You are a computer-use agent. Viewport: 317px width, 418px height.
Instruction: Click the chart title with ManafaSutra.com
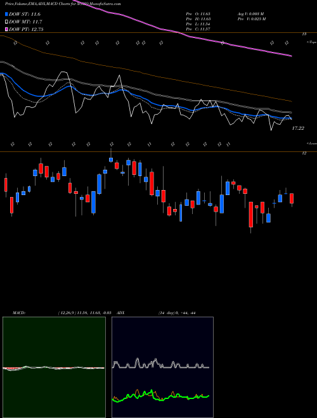63,4
